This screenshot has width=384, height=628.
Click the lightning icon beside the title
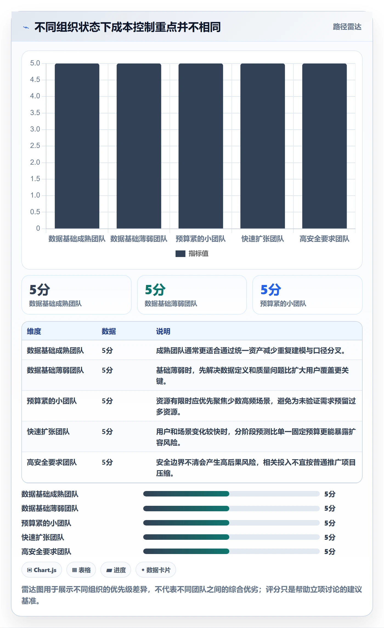(26, 27)
